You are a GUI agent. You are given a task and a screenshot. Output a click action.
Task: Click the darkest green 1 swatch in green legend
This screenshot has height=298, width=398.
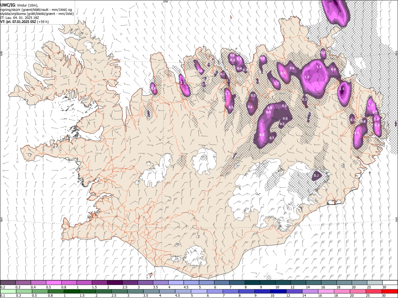tap(72, 291)
